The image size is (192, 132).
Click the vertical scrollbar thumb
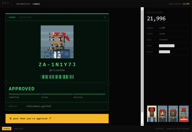[142, 61]
